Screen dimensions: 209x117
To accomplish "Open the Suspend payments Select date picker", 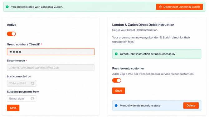I will point(22,99).
